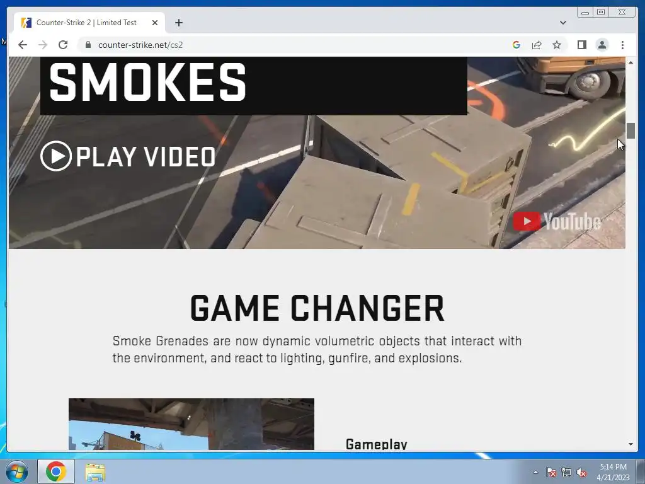Click the taskbar clock showing 5:14 PM
This screenshot has width=645, height=484.
[613, 472]
